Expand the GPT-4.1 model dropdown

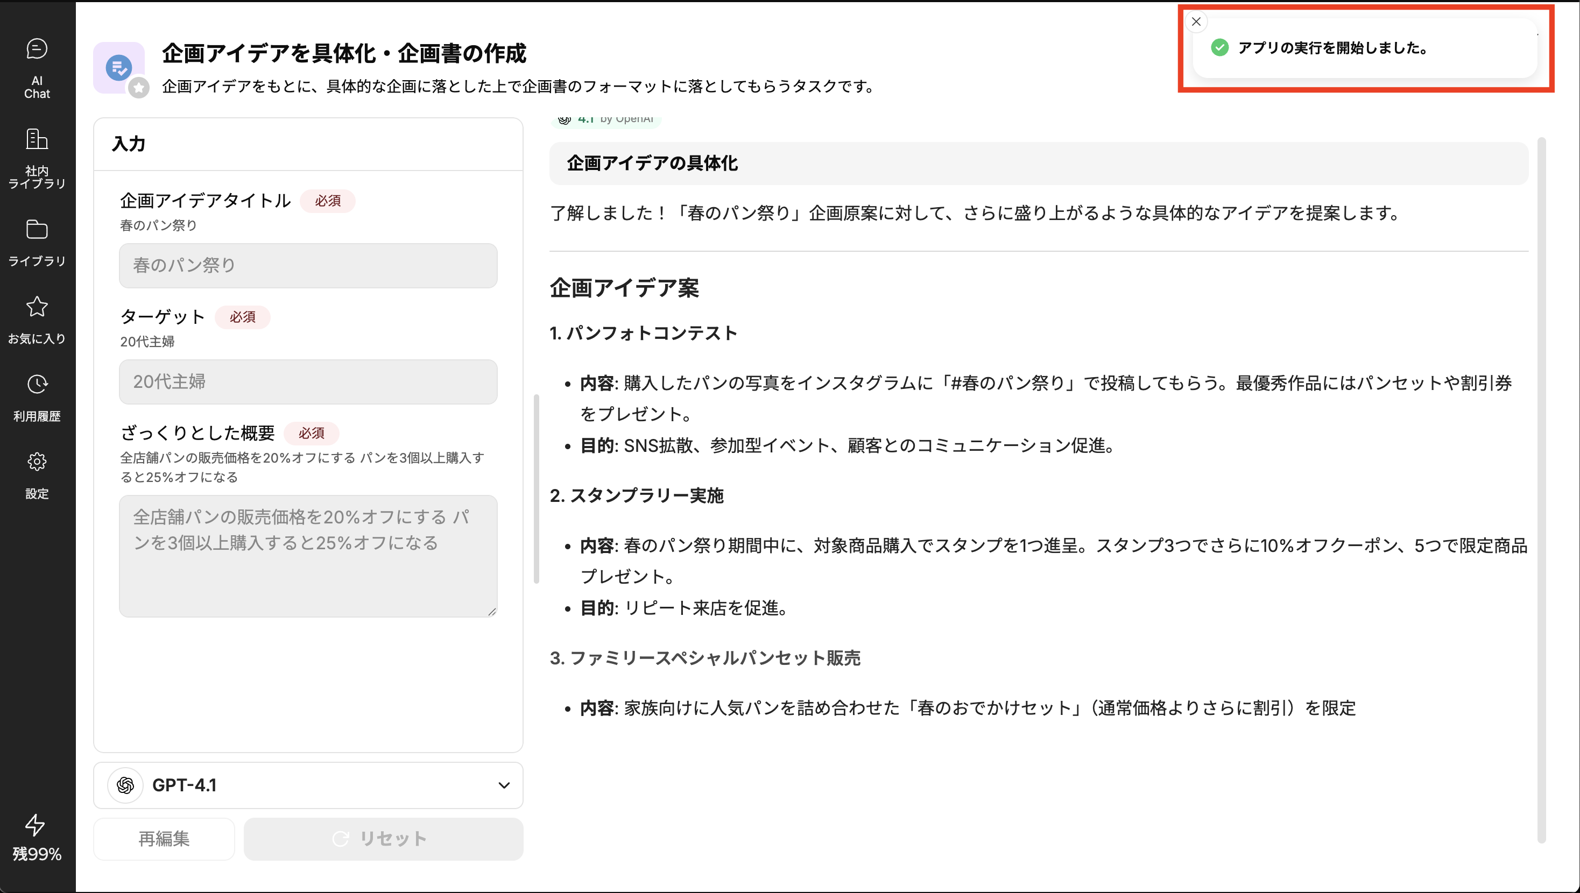coord(308,785)
